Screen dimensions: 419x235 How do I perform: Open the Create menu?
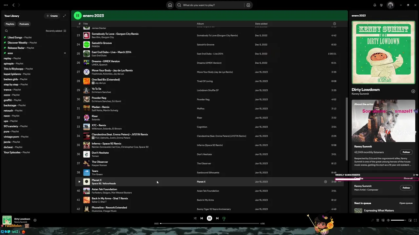pyautogui.click(x=52, y=16)
